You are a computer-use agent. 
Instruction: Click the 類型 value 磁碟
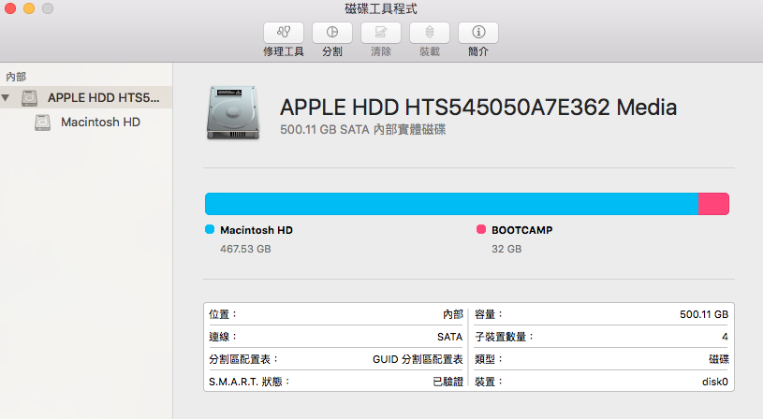tap(719, 359)
